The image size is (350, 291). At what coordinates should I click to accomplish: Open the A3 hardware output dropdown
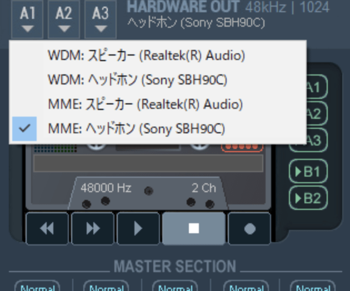coord(101,19)
